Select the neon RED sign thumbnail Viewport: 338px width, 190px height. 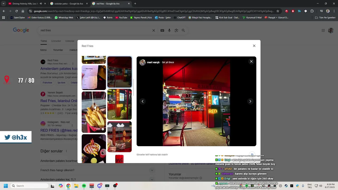(119, 104)
